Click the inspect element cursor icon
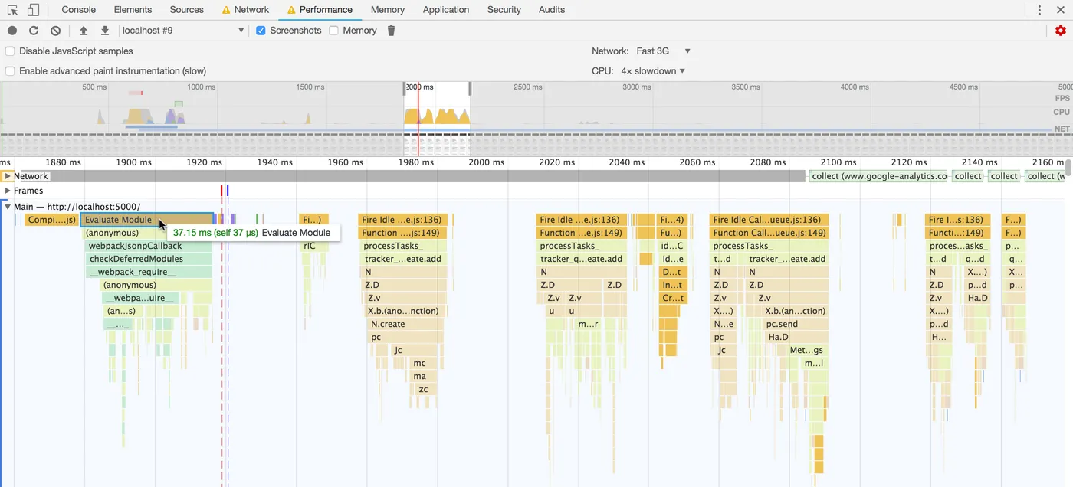 [13, 10]
